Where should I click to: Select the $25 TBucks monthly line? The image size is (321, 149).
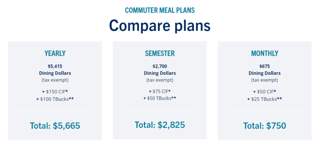[265, 99]
